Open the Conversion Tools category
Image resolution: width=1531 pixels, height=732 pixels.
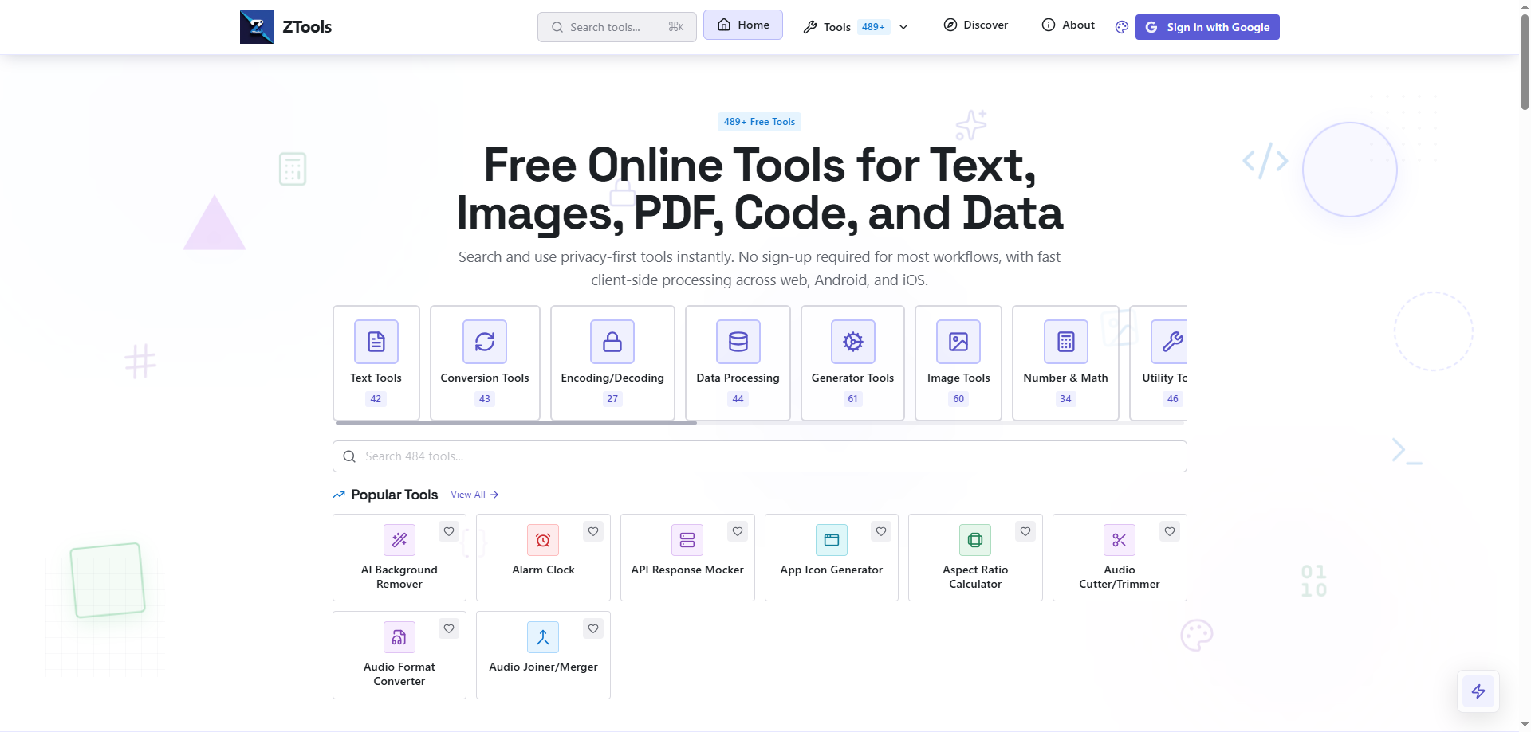(x=484, y=362)
